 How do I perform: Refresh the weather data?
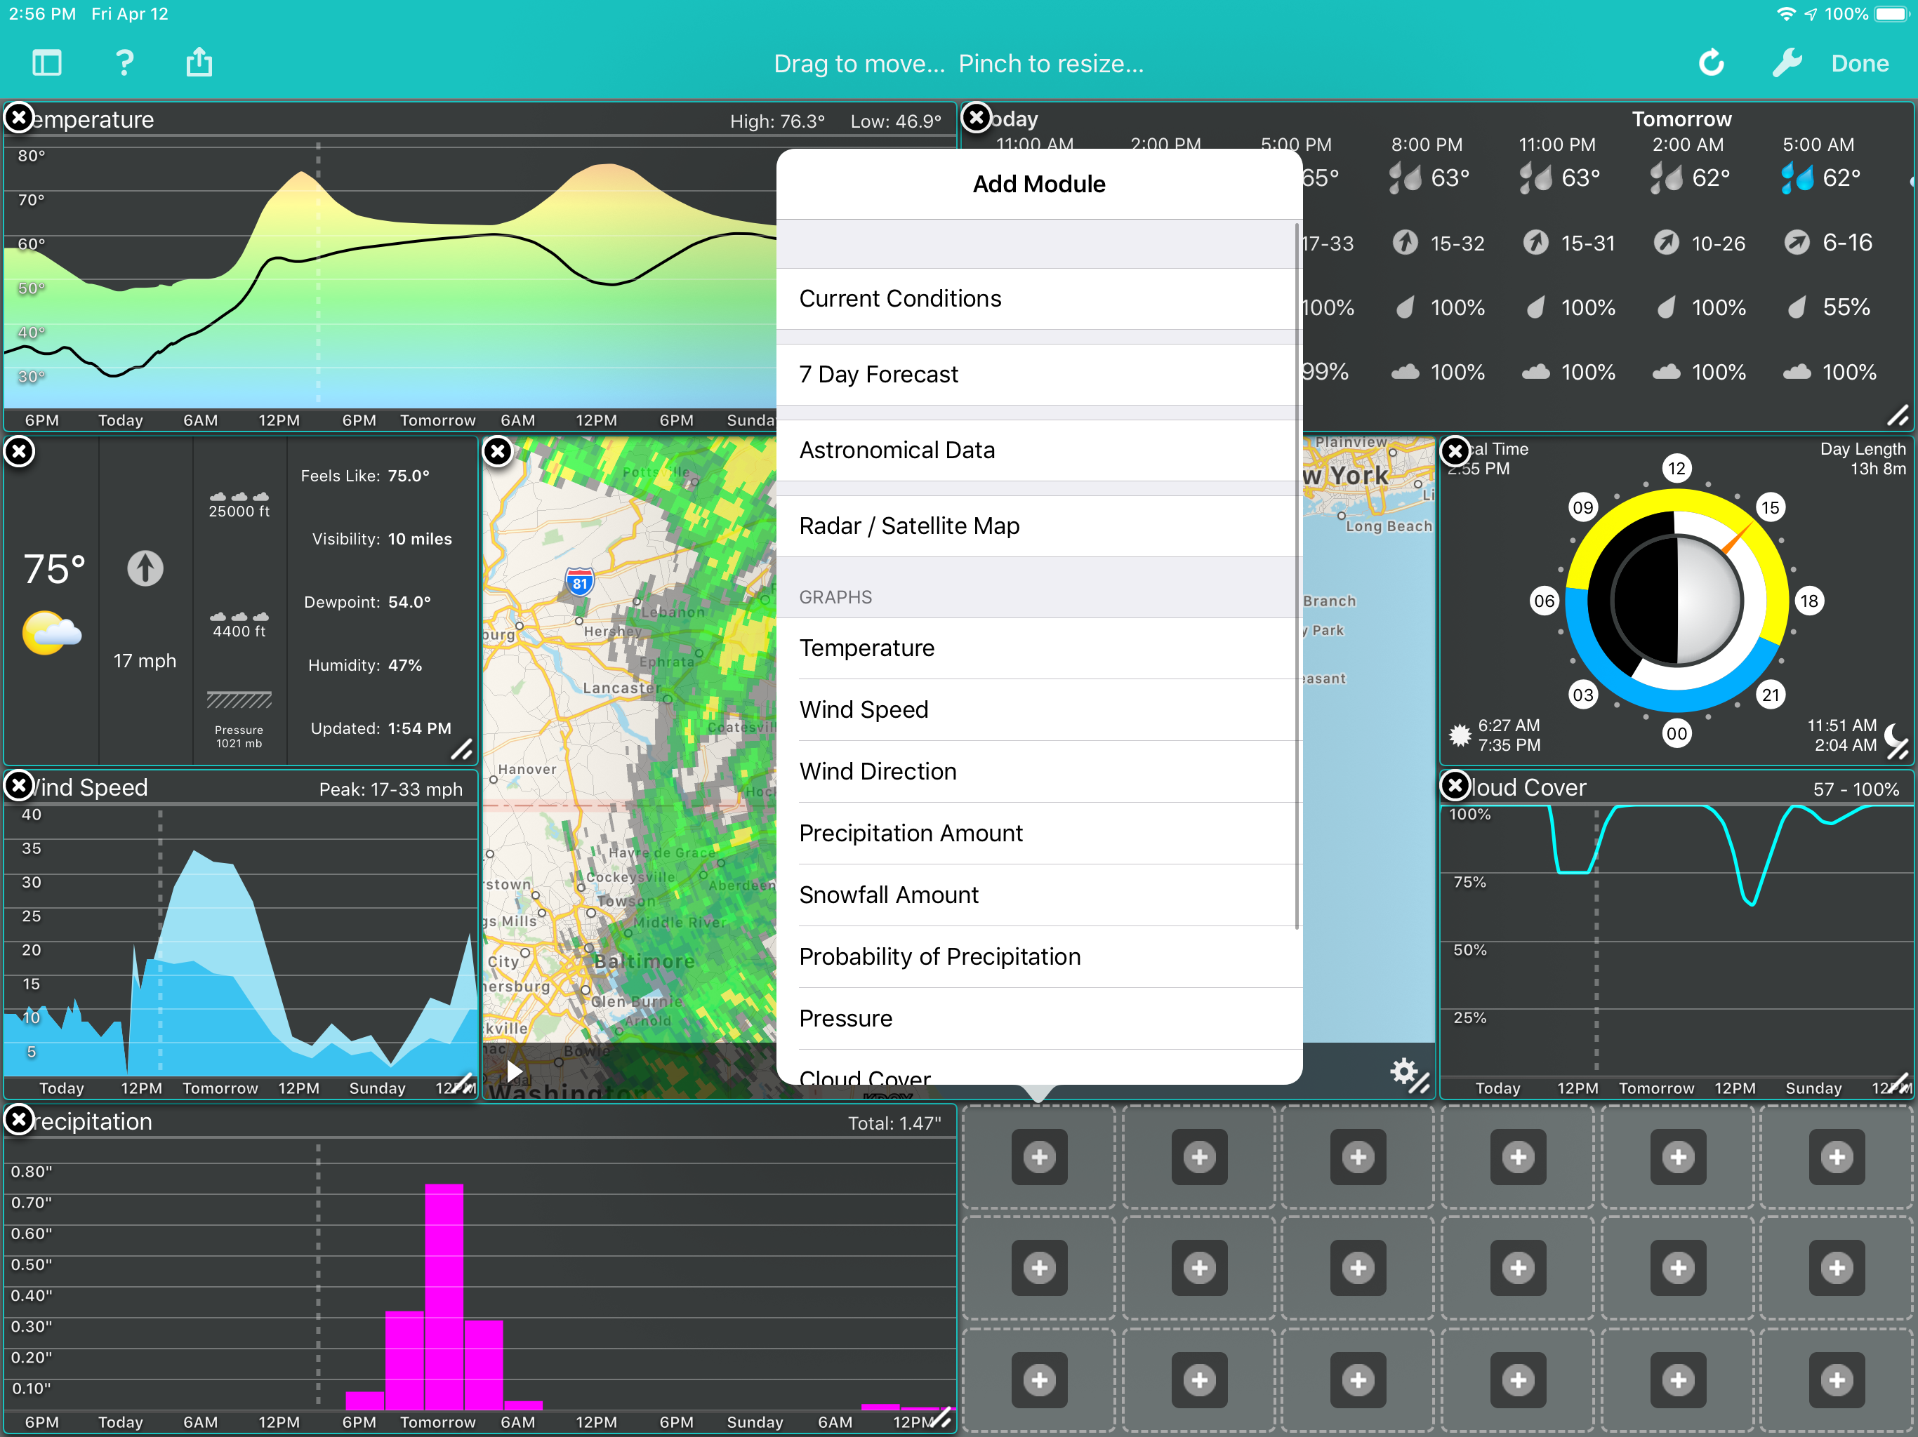click(x=1711, y=62)
